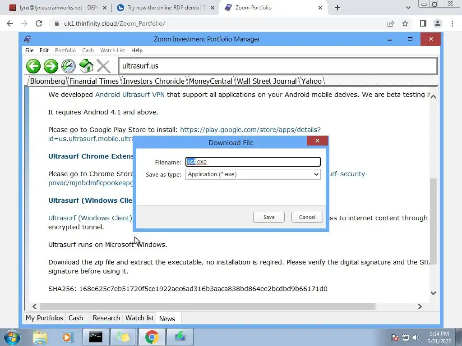Stop loading with the gray X icon
This screenshot has width=462, height=346.
(103, 66)
